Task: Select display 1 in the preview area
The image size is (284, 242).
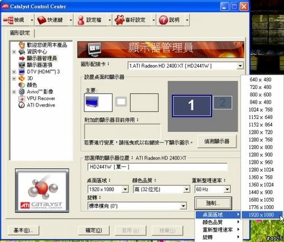Action: (x=191, y=105)
